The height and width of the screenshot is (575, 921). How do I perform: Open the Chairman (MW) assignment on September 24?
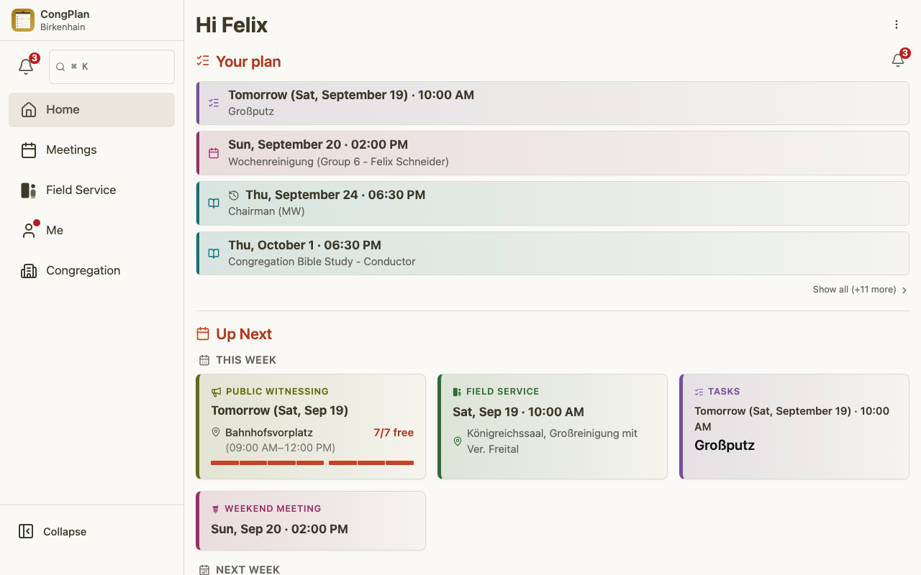pos(552,203)
